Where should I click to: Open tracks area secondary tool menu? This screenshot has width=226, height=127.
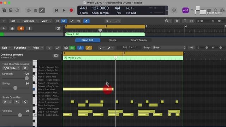click(117, 21)
